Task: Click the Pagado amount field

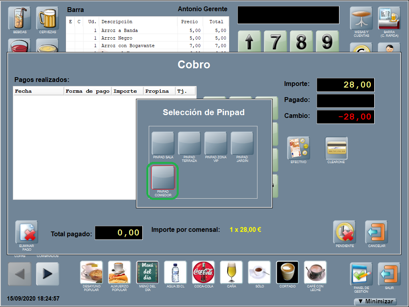Action: pyautogui.click(x=345, y=101)
